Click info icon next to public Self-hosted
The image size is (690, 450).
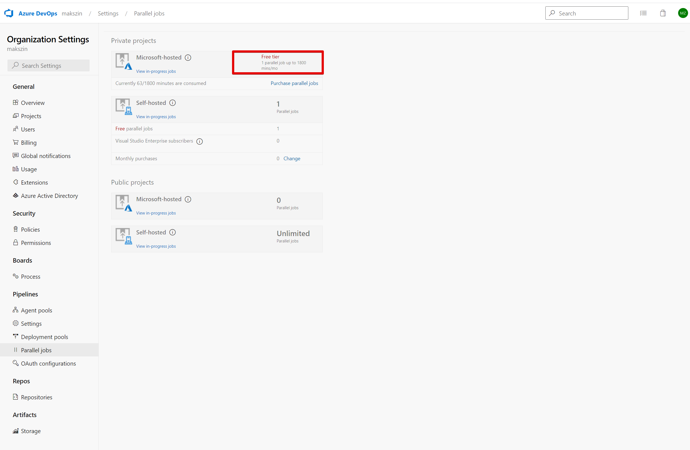pos(173,232)
